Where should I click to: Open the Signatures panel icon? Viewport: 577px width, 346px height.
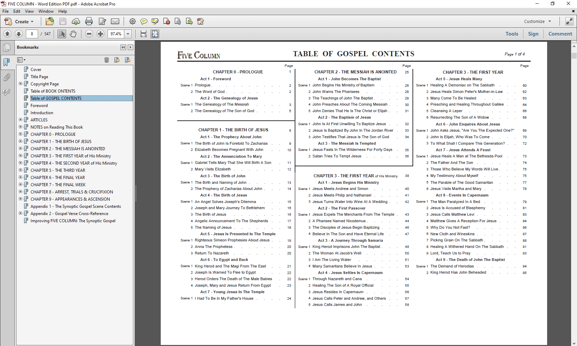(7, 92)
